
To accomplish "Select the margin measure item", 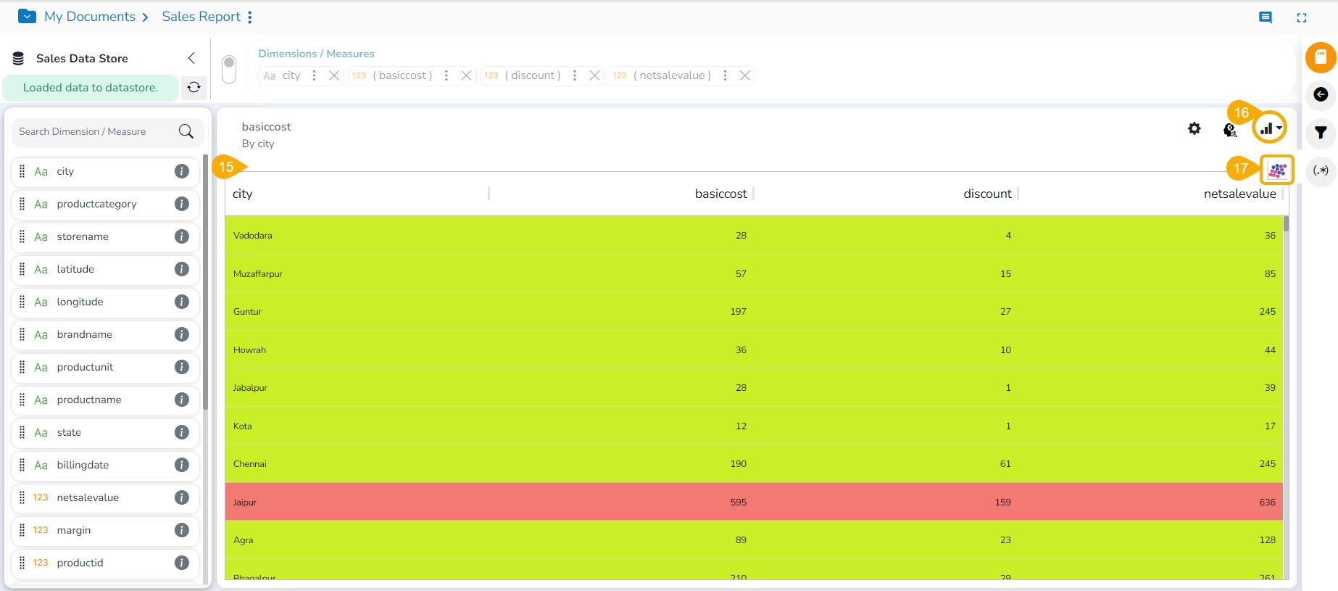I will pos(106,530).
